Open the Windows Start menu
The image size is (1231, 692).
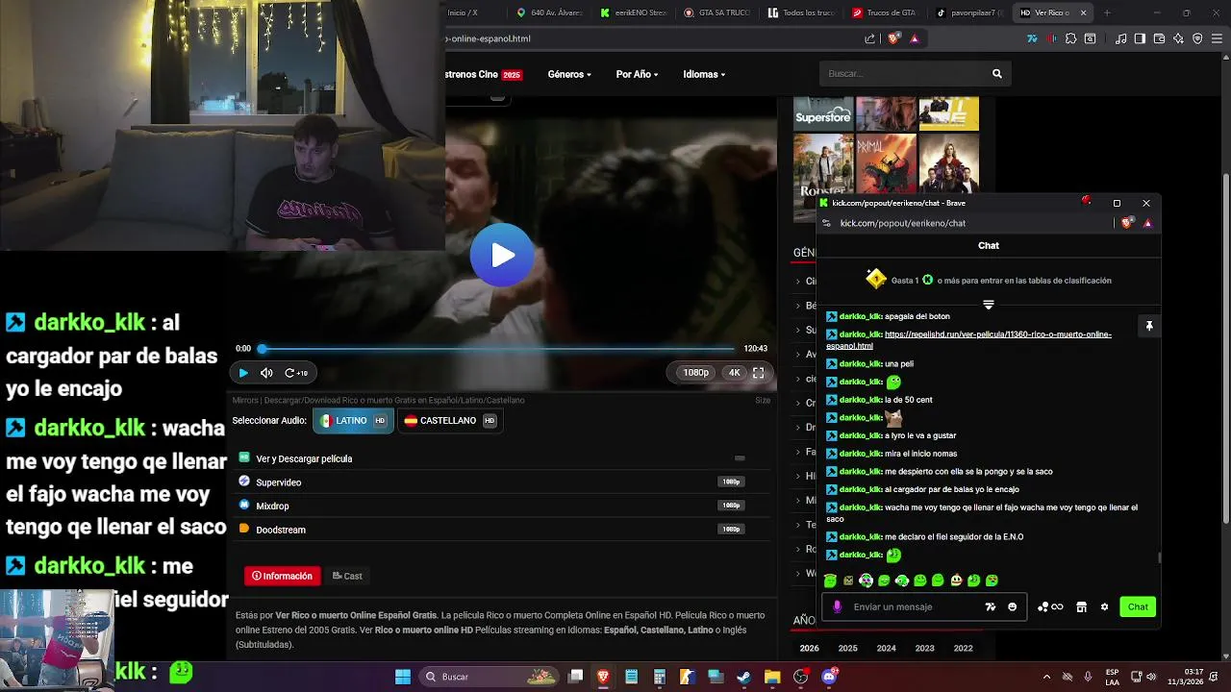(403, 677)
